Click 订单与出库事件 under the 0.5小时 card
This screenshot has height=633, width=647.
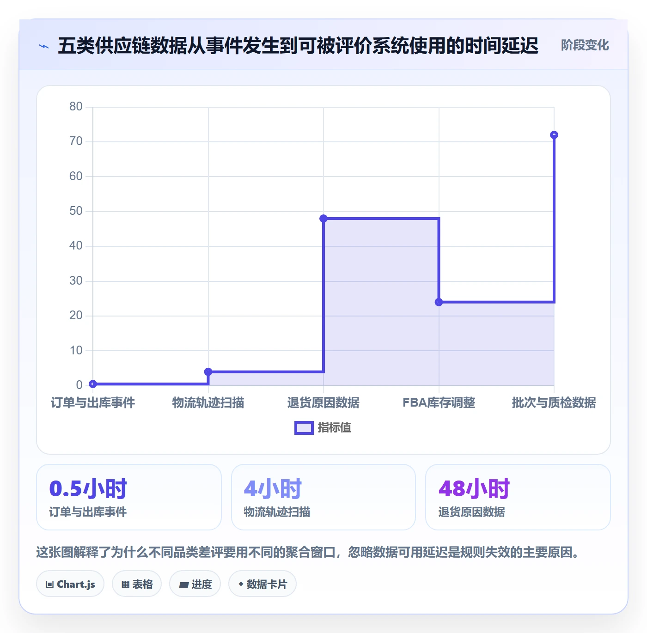pos(88,512)
